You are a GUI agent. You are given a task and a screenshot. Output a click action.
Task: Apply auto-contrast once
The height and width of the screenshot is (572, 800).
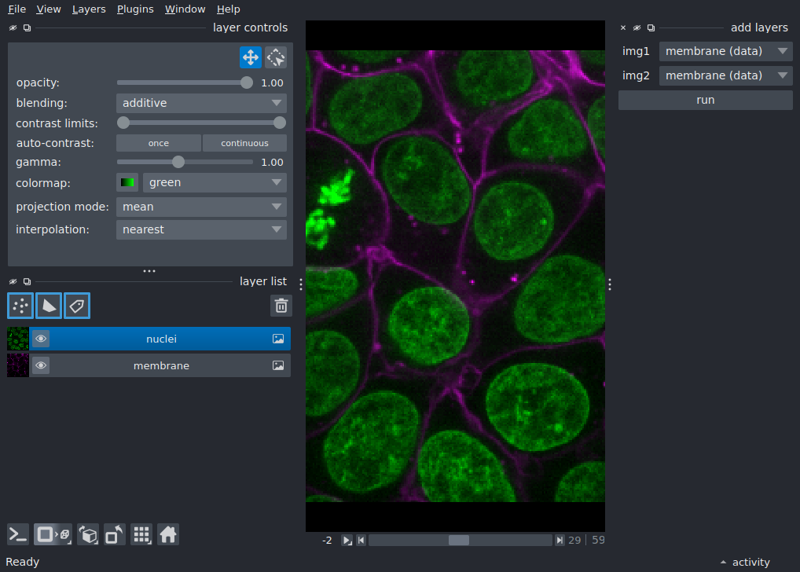(x=159, y=143)
